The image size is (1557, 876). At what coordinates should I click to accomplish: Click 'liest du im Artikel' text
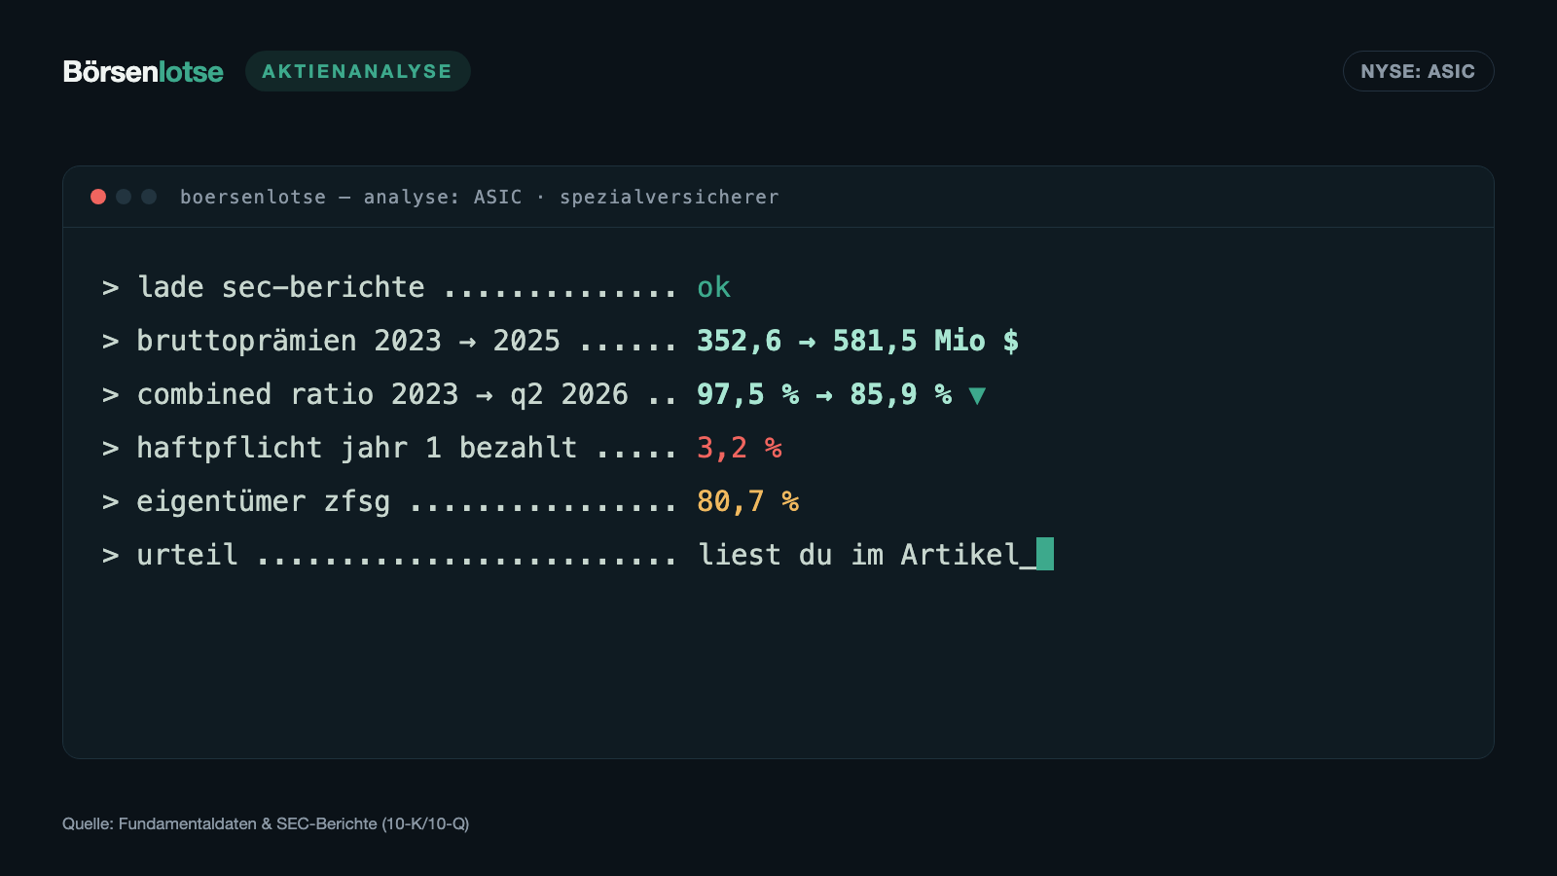tap(859, 555)
